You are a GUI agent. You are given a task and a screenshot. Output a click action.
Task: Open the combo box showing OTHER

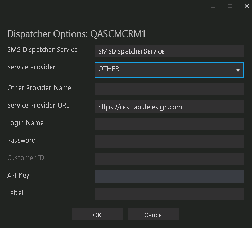(169, 70)
